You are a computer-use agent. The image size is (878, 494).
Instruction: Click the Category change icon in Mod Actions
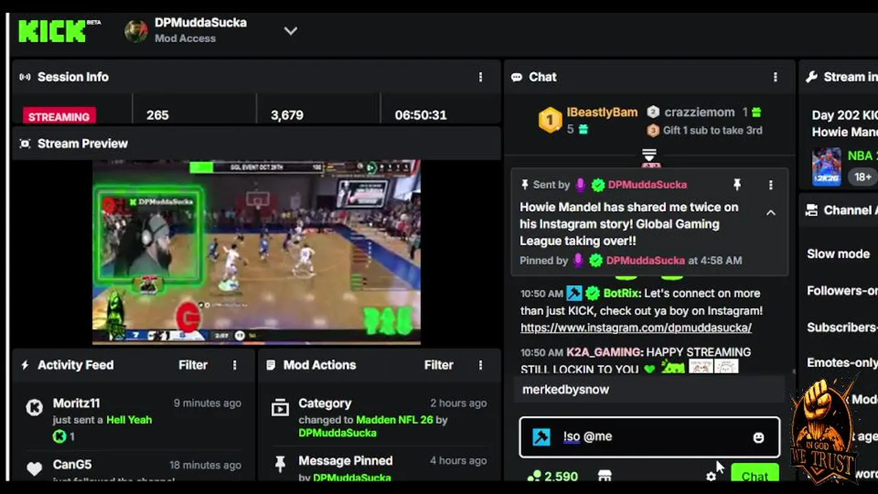click(x=280, y=408)
